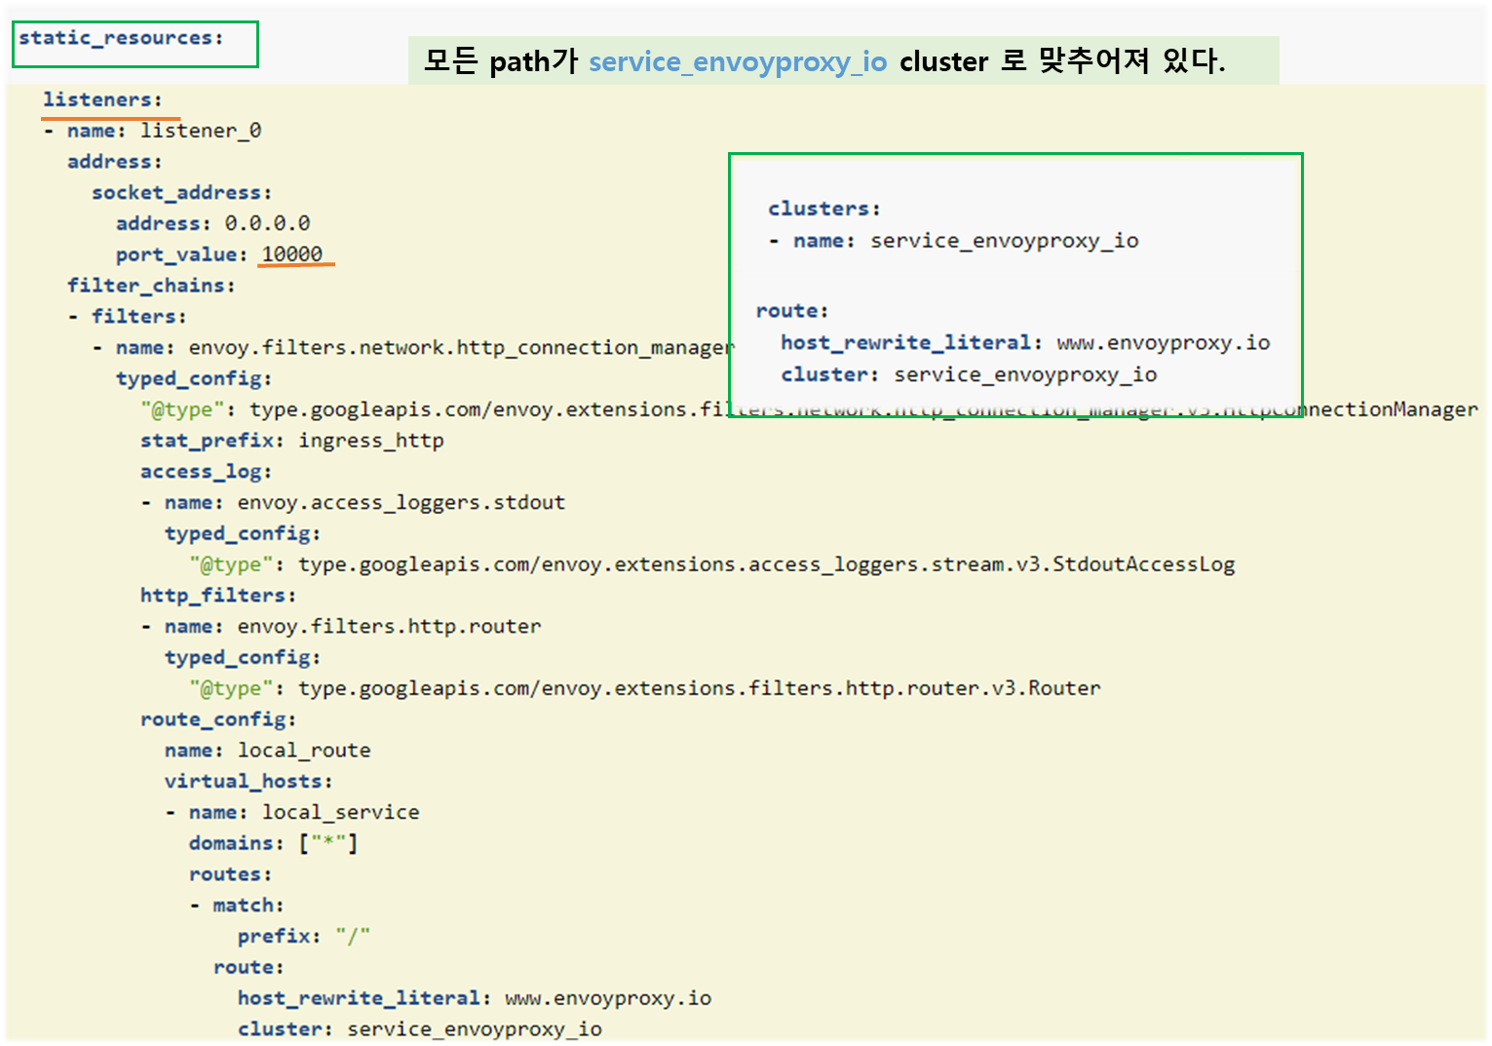Click the filter_chains: key
This screenshot has height=1046, width=1492.
151,286
